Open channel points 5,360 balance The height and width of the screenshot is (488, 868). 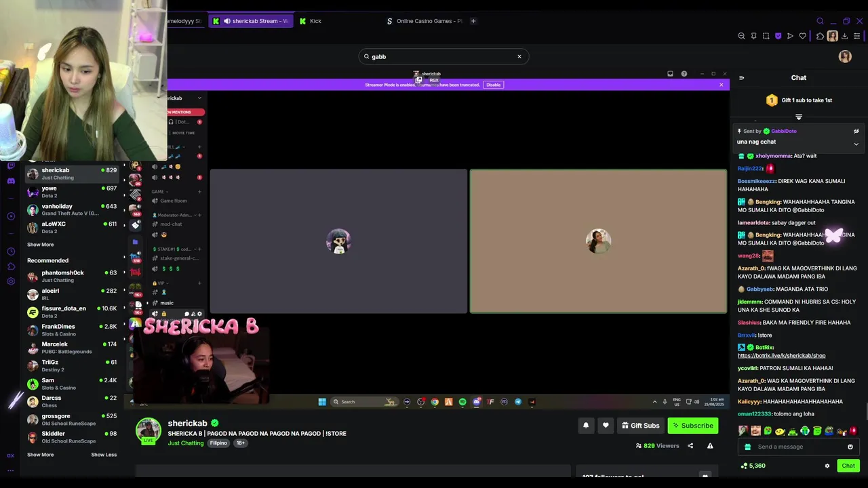(753, 466)
